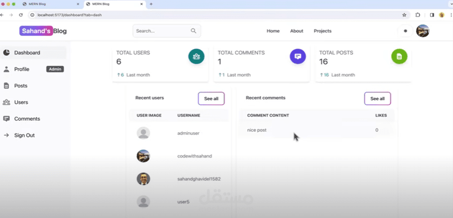The image size is (453, 218).
Task: Click the user5 default avatar
Action: (143, 202)
